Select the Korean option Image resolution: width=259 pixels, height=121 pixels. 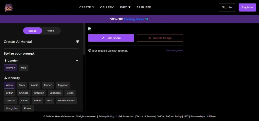point(28,108)
